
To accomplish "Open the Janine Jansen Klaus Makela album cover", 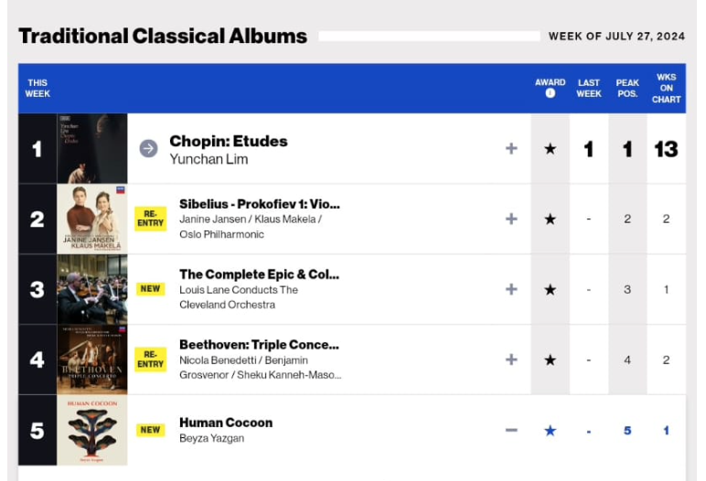I will pyautogui.click(x=91, y=219).
